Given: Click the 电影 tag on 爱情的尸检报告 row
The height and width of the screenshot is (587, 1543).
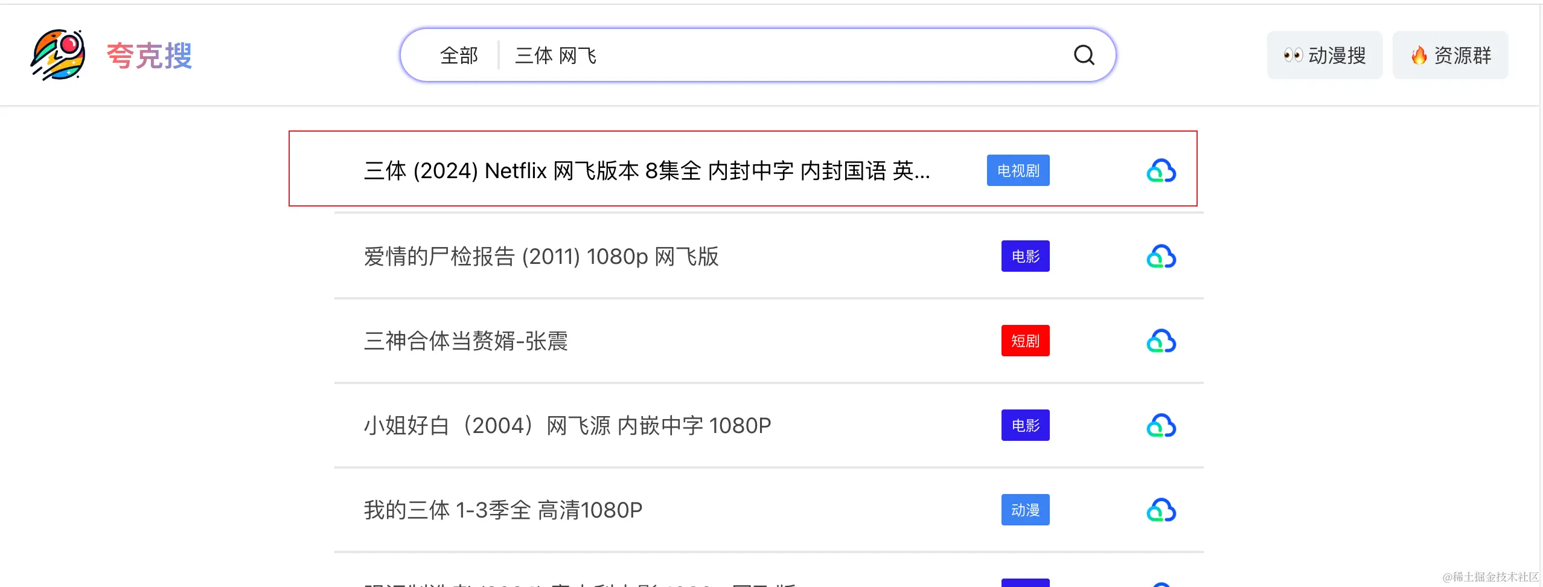Looking at the screenshot, I should [1025, 256].
